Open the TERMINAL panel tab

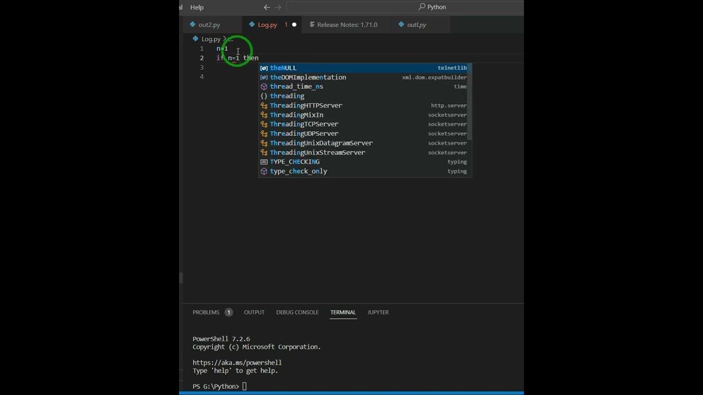[343, 312]
